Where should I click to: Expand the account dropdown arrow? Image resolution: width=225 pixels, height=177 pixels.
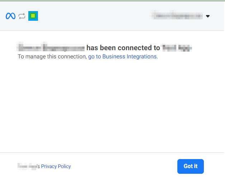(208, 16)
